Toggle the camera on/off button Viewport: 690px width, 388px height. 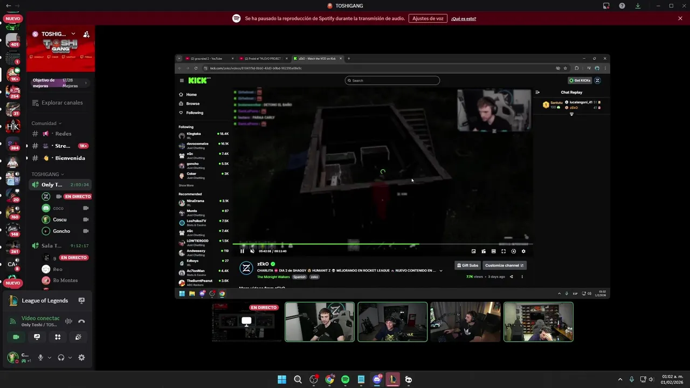[16, 337]
